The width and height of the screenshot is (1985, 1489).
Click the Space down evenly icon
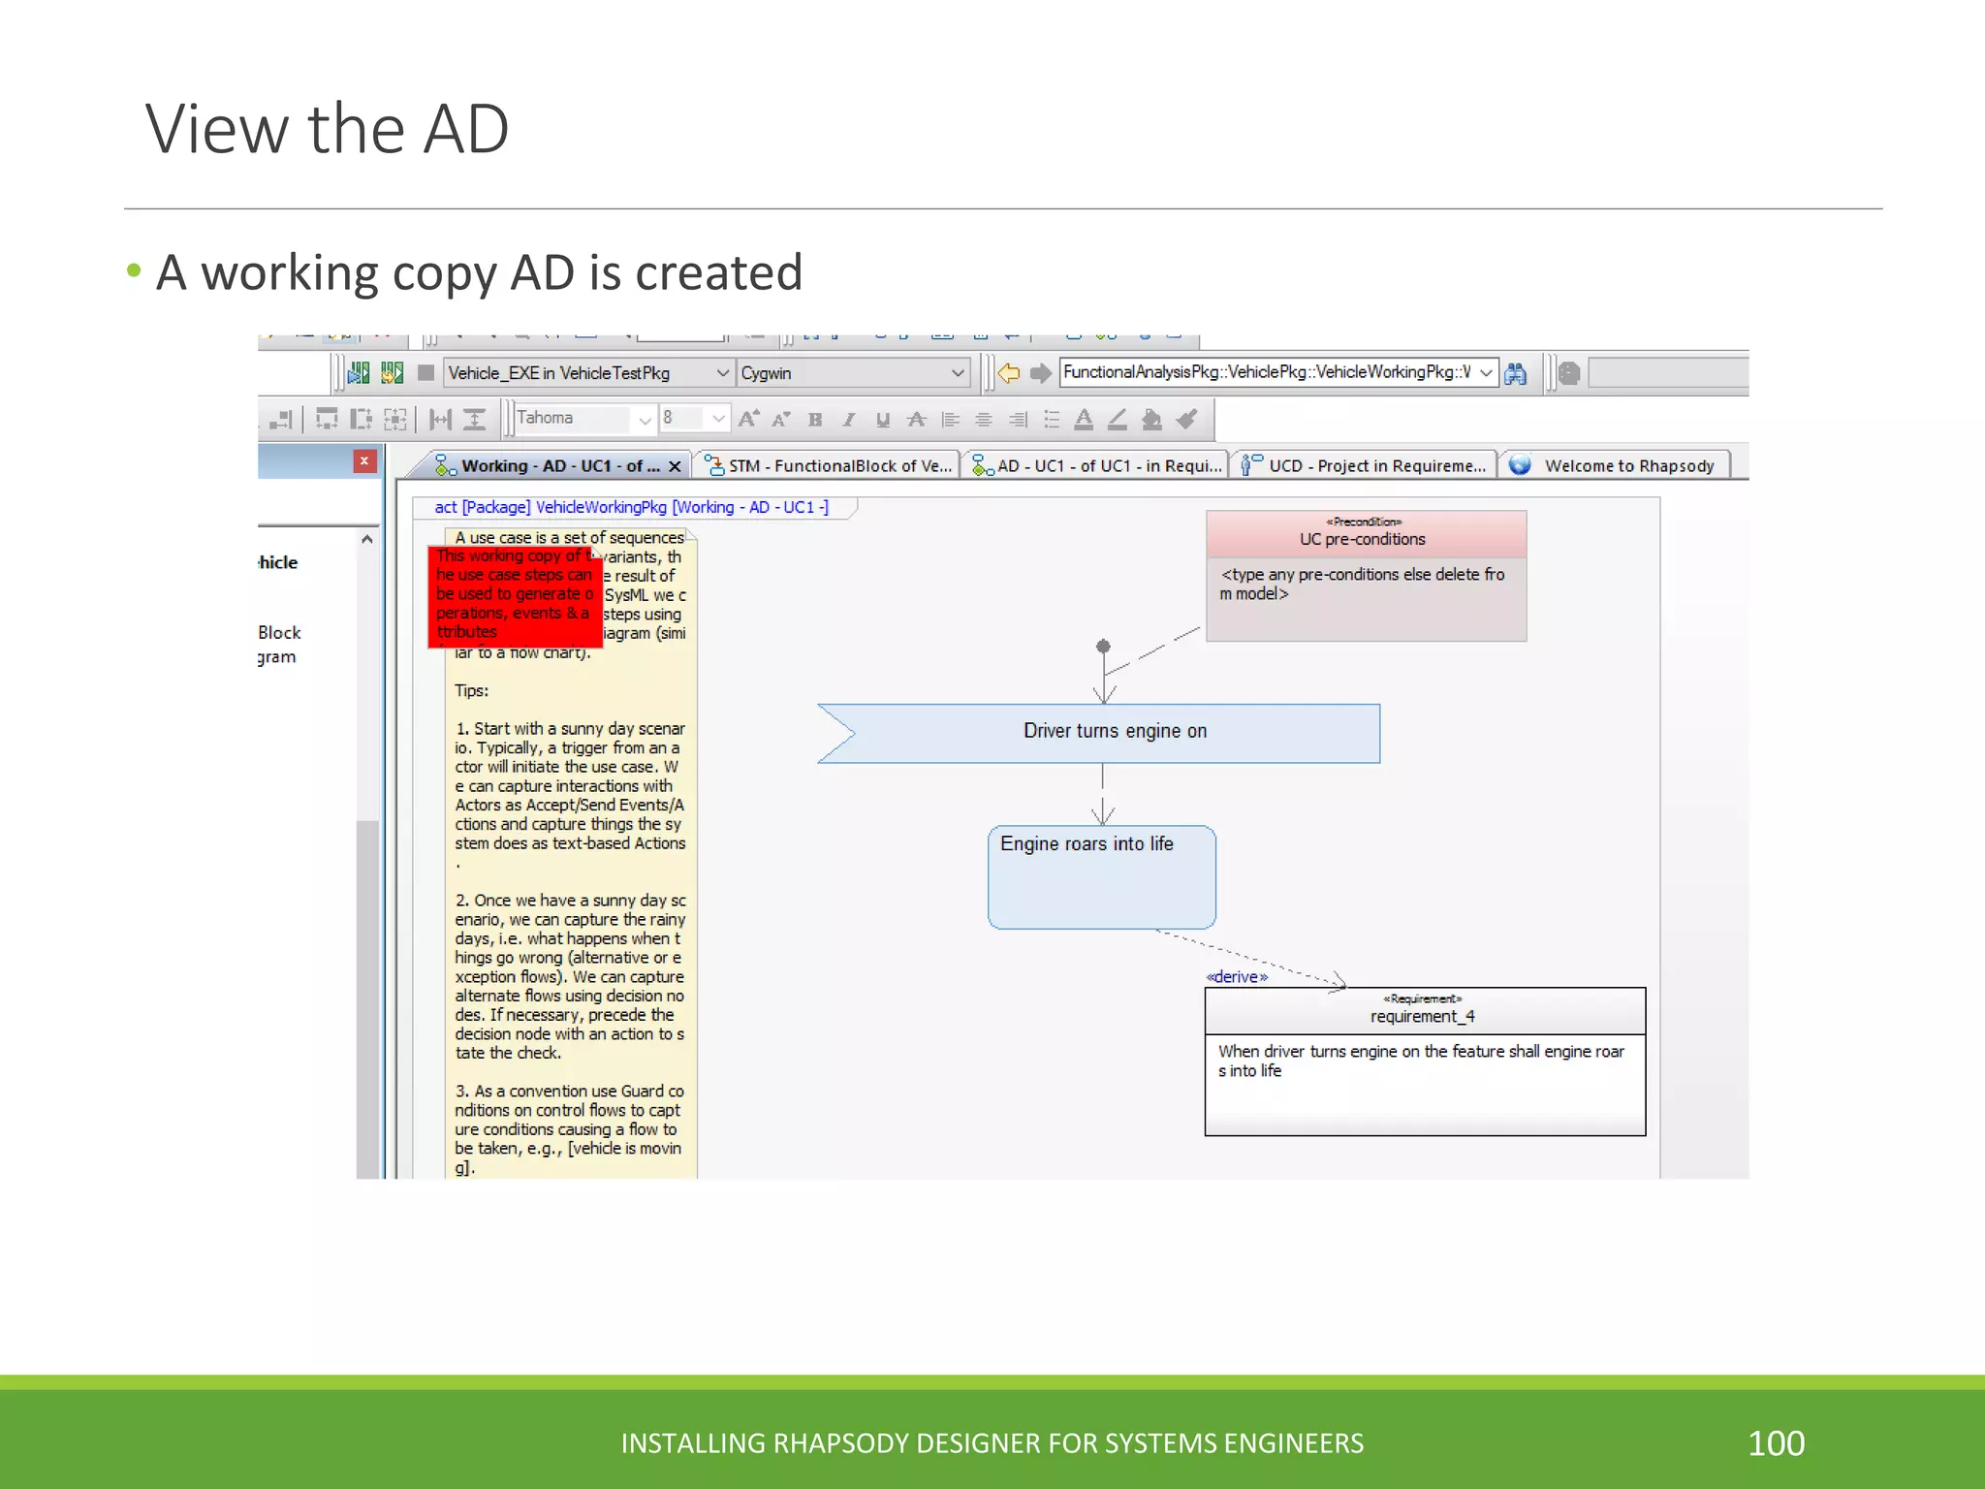pyautogui.click(x=474, y=419)
